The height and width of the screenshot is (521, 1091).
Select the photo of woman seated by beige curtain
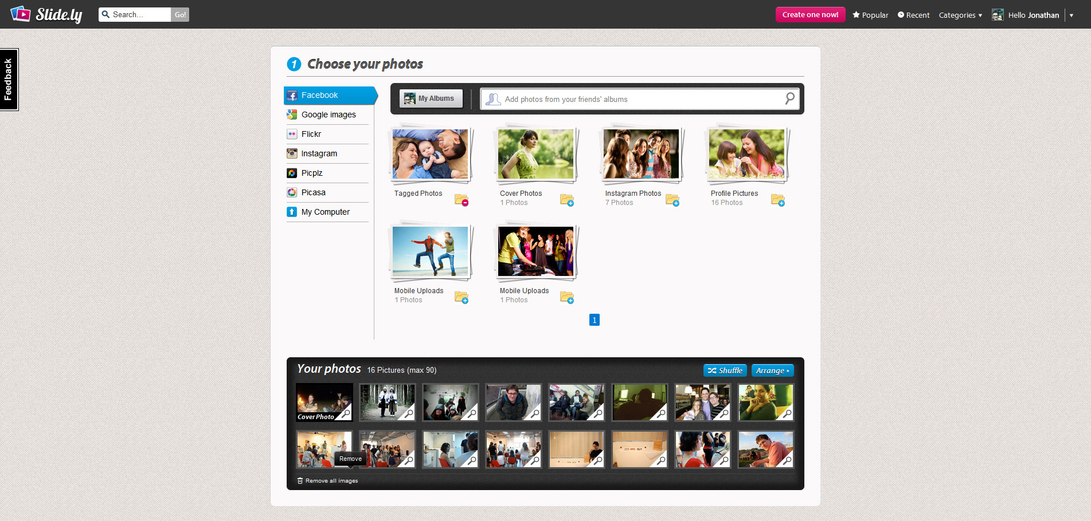pyautogui.click(x=576, y=449)
